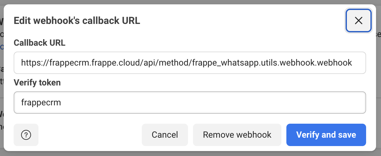
Task: Cancel editing the webhook callback
Action: click(165, 135)
